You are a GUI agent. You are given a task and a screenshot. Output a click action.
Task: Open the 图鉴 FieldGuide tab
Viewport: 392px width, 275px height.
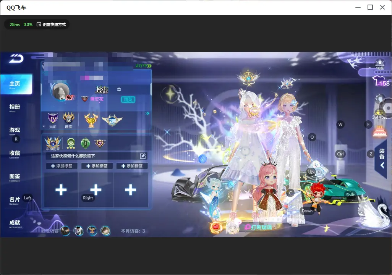[x=15, y=177]
